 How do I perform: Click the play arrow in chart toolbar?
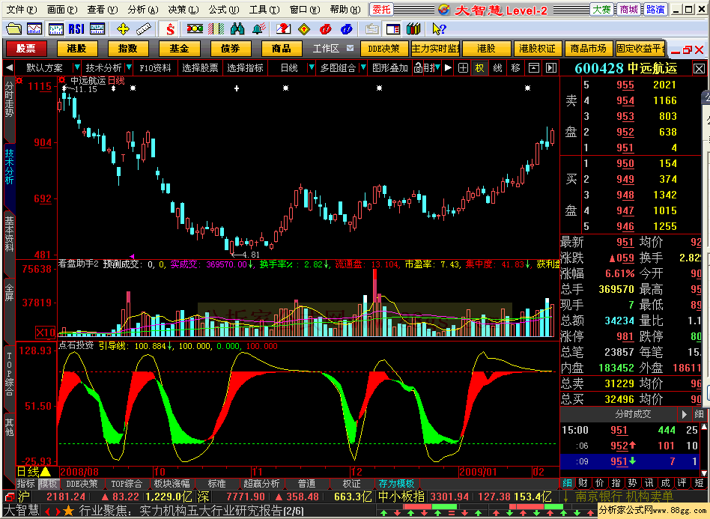point(448,68)
